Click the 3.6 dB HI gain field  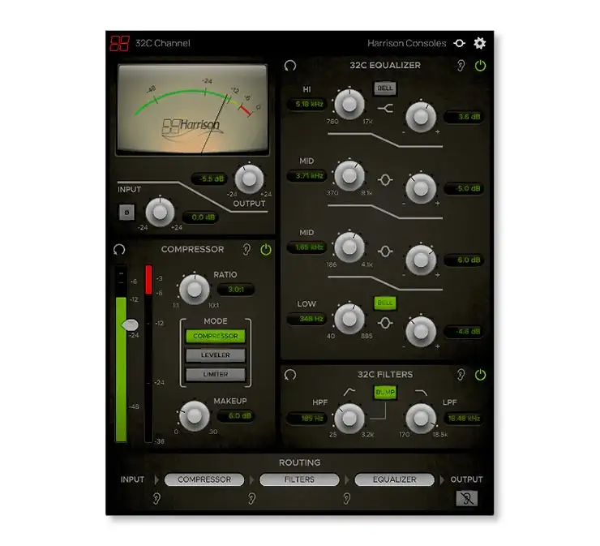point(464,117)
